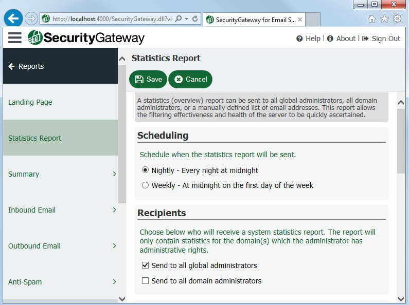Select Weekly schedule radio button
This screenshot has width=409, height=305.
[x=145, y=185]
